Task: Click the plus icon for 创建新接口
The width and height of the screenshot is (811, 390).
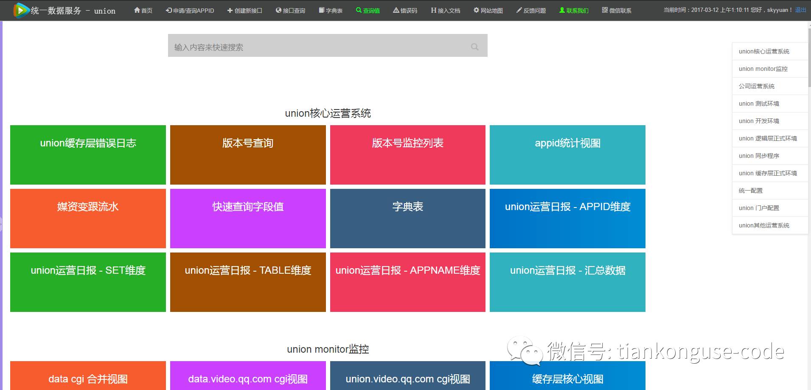Action: (x=230, y=10)
